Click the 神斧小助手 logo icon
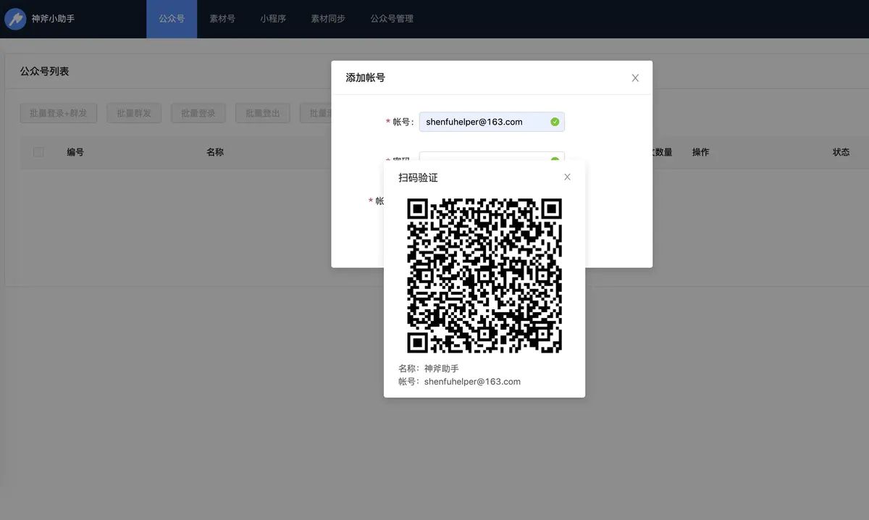 click(15, 19)
